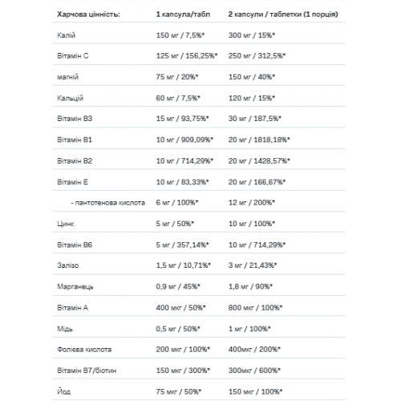Screen dimensions: 401x401
Task: Select the '800 мкг / 100%*' Vitamin A value
Action: 255,308
